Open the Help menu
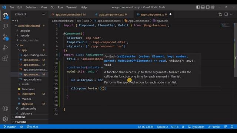The height and width of the screenshot is (133, 237). point(84,7)
